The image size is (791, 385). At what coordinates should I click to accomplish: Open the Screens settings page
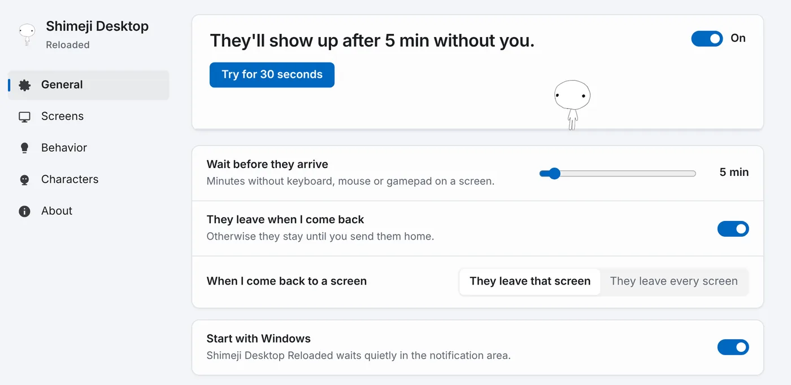[x=89, y=117]
